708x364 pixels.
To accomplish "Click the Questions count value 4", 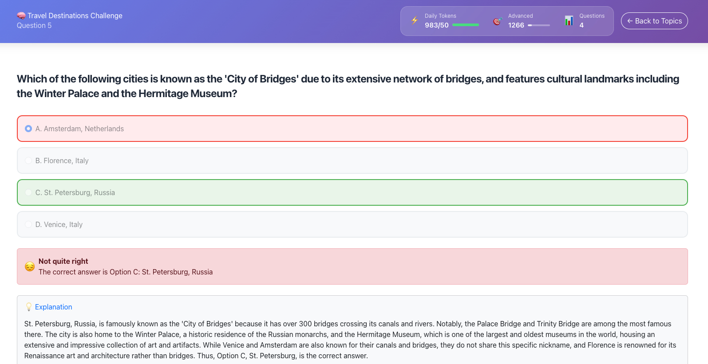I will pyautogui.click(x=581, y=25).
